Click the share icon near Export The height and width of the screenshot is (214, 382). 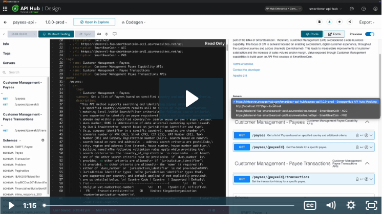point(350,22)
